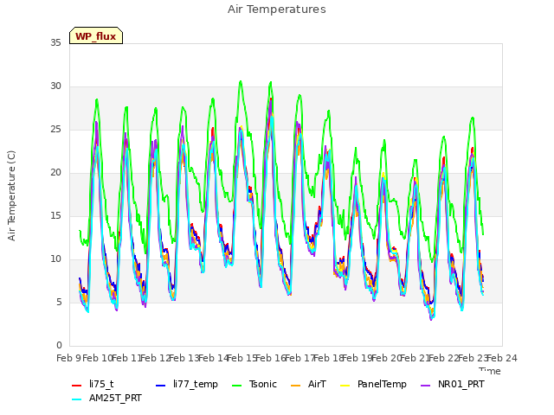The image size is (554, 415).
Task: Click the yellow PanelTemp legend color marker
Action: 345,385
